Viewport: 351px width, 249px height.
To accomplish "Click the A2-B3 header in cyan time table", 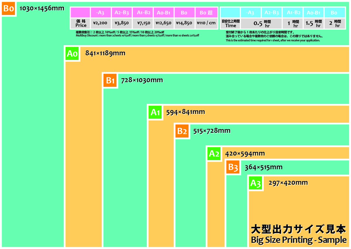I will point(272,13).
